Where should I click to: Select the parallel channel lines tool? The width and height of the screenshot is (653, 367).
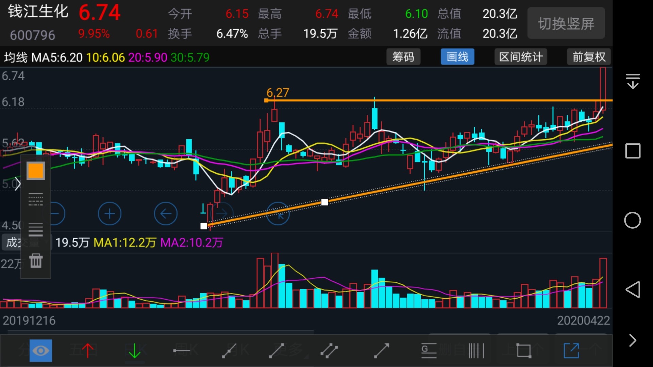(329, 350)
